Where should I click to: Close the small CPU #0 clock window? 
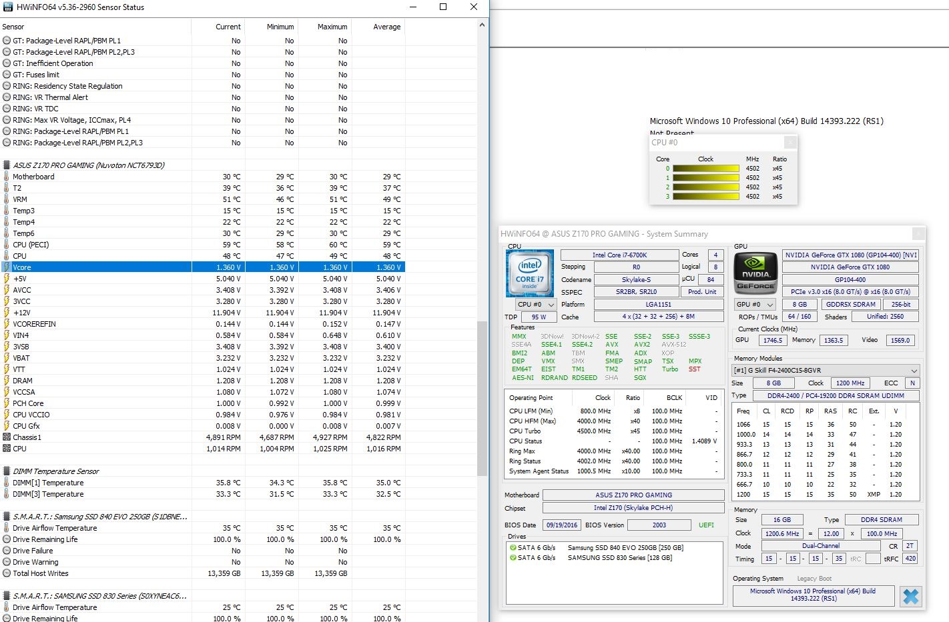click(x=790, y=142)
